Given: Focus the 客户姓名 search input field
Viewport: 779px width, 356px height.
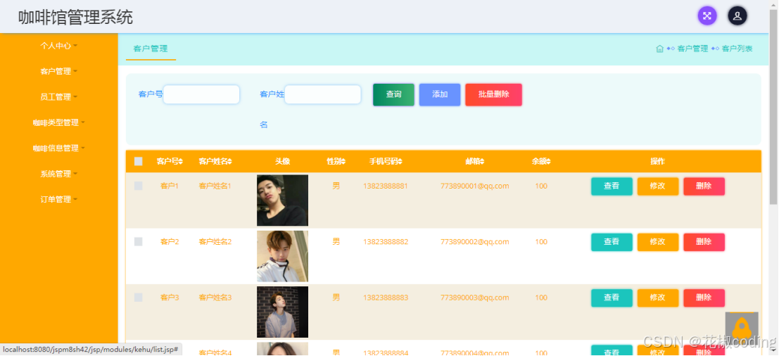Looking at the screenshot, I should coord(322,94).
